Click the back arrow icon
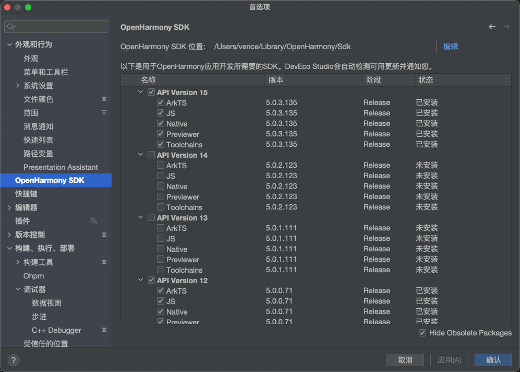Viewport: 520px width, 372px height. (492, 27)
